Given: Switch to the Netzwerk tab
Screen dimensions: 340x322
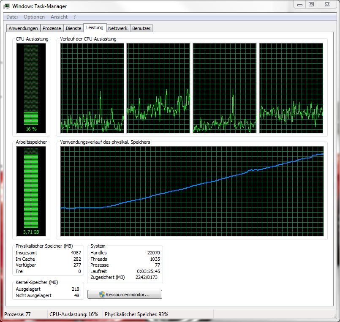Looking at the screenshot, I should click(118, 28).
